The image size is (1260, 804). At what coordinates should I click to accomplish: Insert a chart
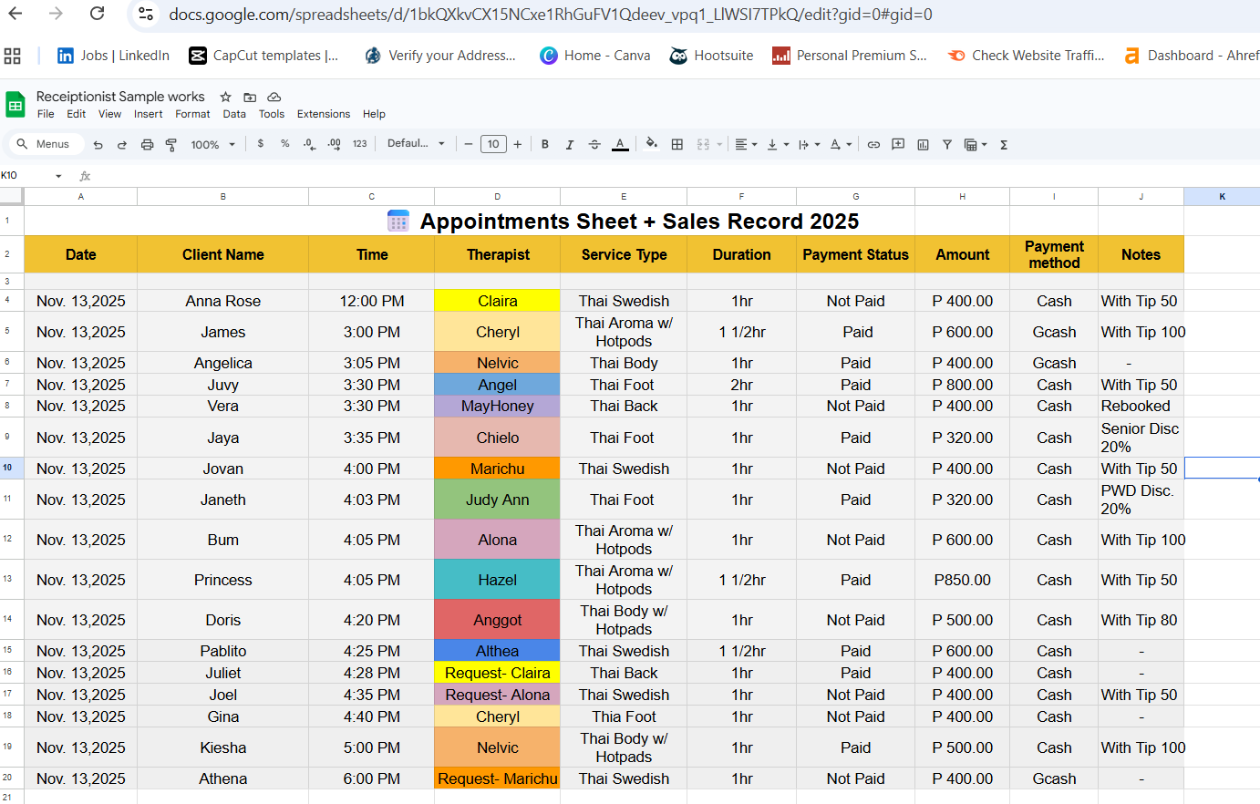[923, 144]
